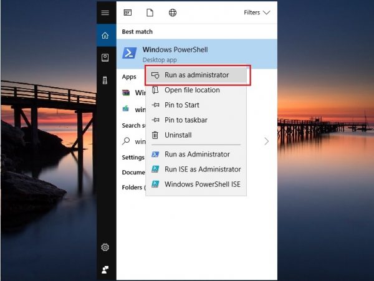The image size is (374, 281).
Task: Filter results by Documents icon
Action: pos(150,12)
